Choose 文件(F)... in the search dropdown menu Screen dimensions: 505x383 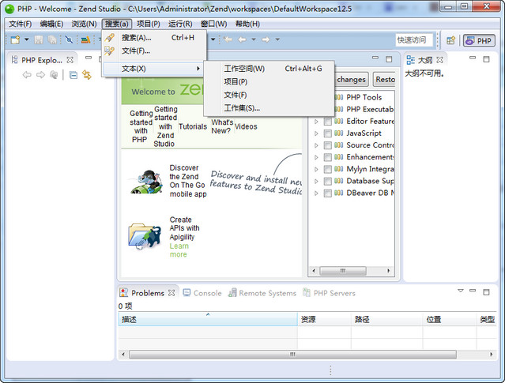154,51
